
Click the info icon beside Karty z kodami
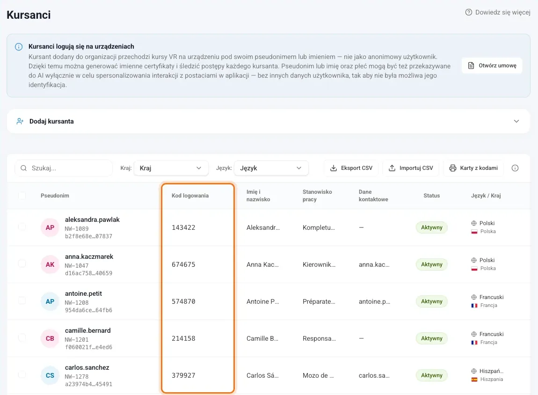pos(515,168)
